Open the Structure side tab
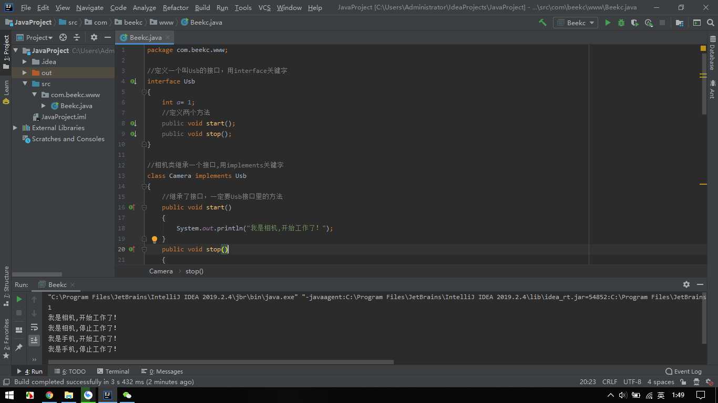The width and height of the screenshot is (718, 403). pos(6,286)
